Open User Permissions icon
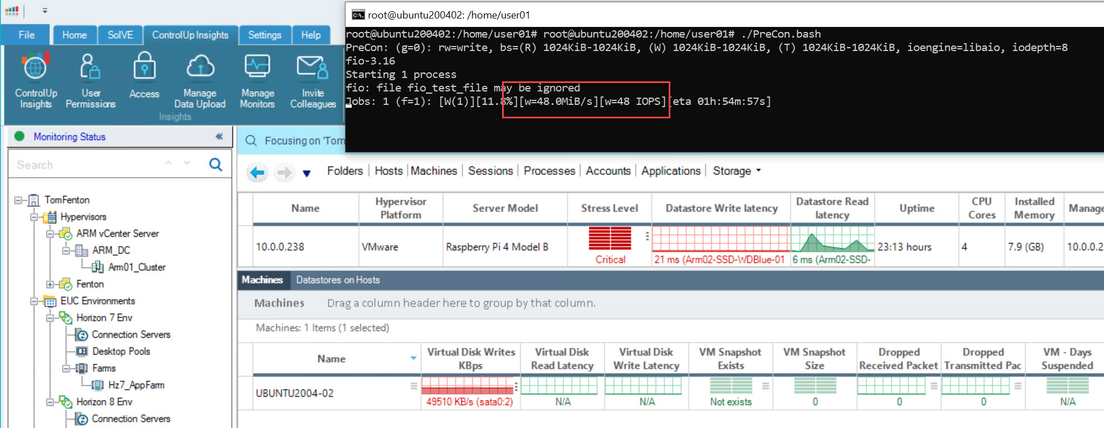The width and height of the screenshot is (1104, 428). point(90,67)
